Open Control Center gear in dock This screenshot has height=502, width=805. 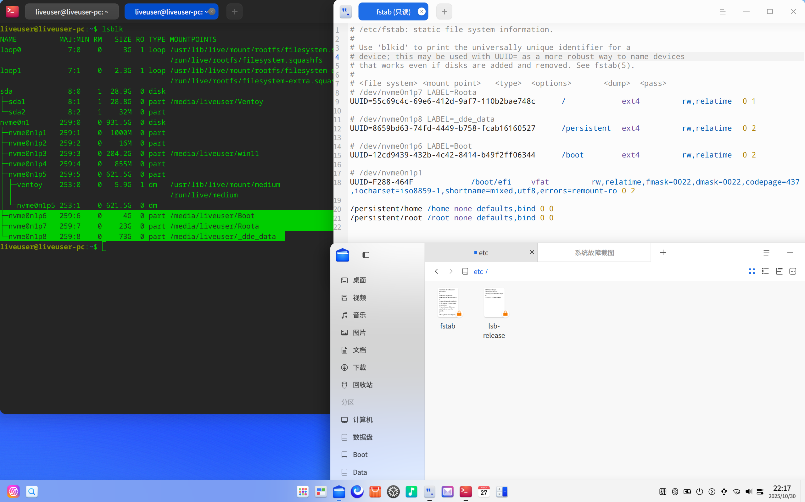[x=393, y=491]
